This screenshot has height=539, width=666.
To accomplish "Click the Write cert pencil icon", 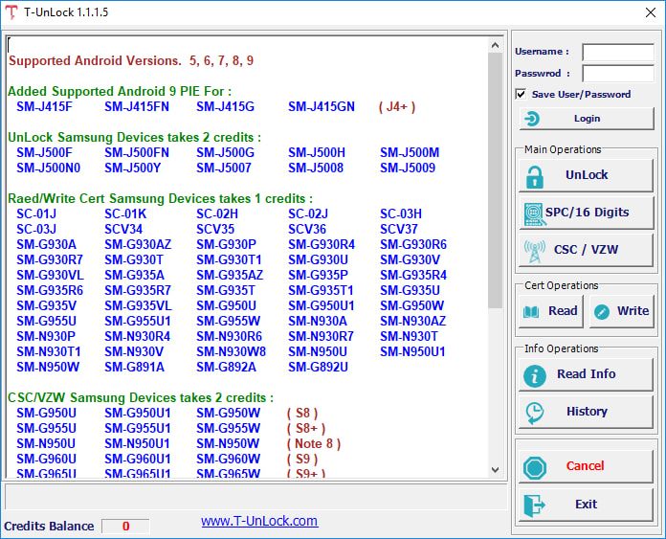I will [x=602, y=311].
